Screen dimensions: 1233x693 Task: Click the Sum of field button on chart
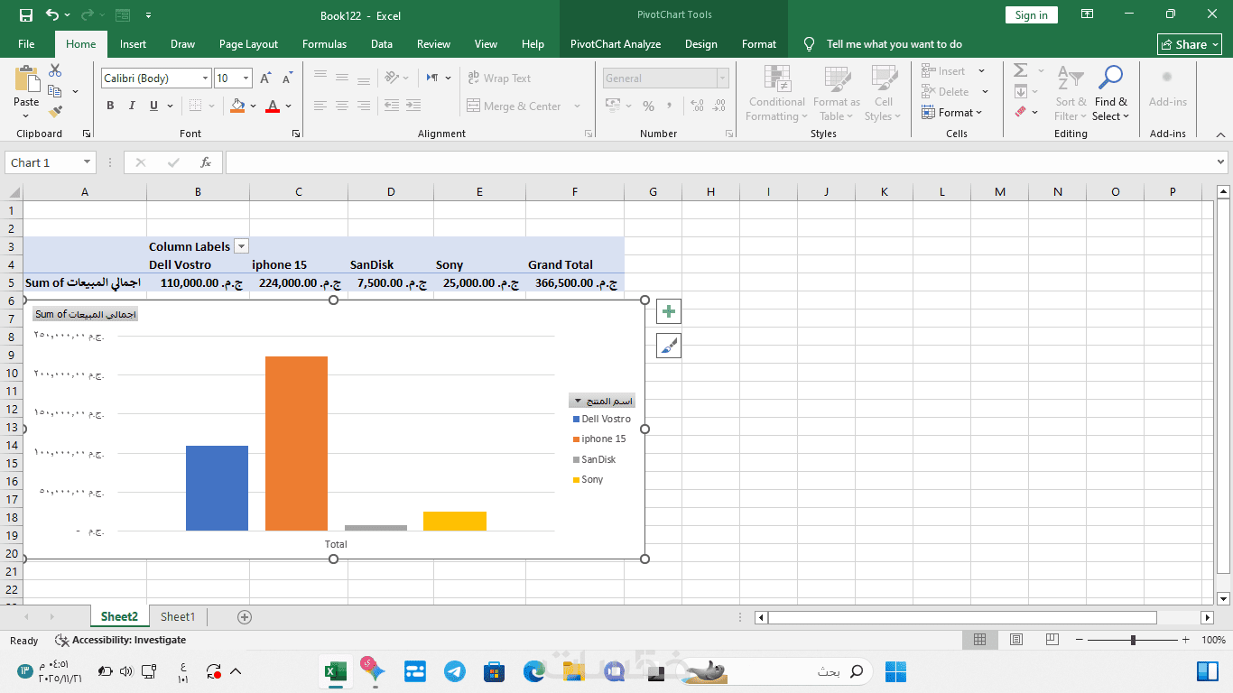(86, 314)
